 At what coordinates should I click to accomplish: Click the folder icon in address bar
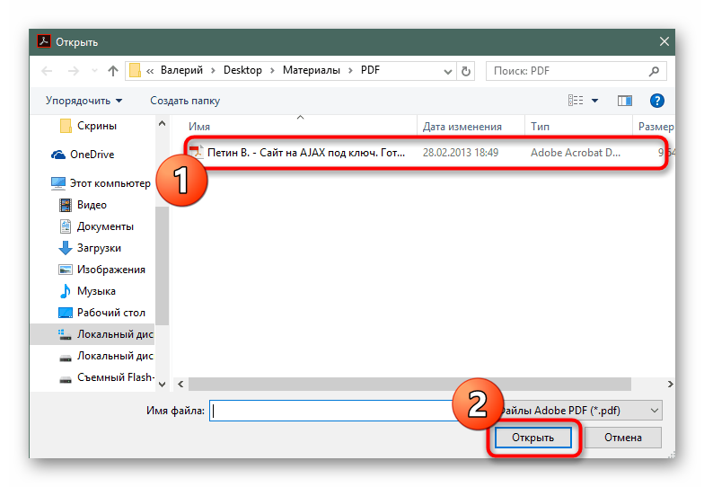[135, 70]
